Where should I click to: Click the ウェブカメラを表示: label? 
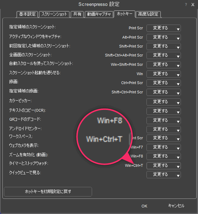(24, 145)
